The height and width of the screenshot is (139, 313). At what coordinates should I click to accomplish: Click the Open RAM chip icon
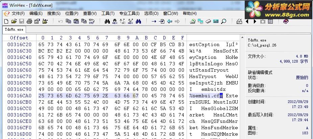pyautogui.click(x=208, y=21)
